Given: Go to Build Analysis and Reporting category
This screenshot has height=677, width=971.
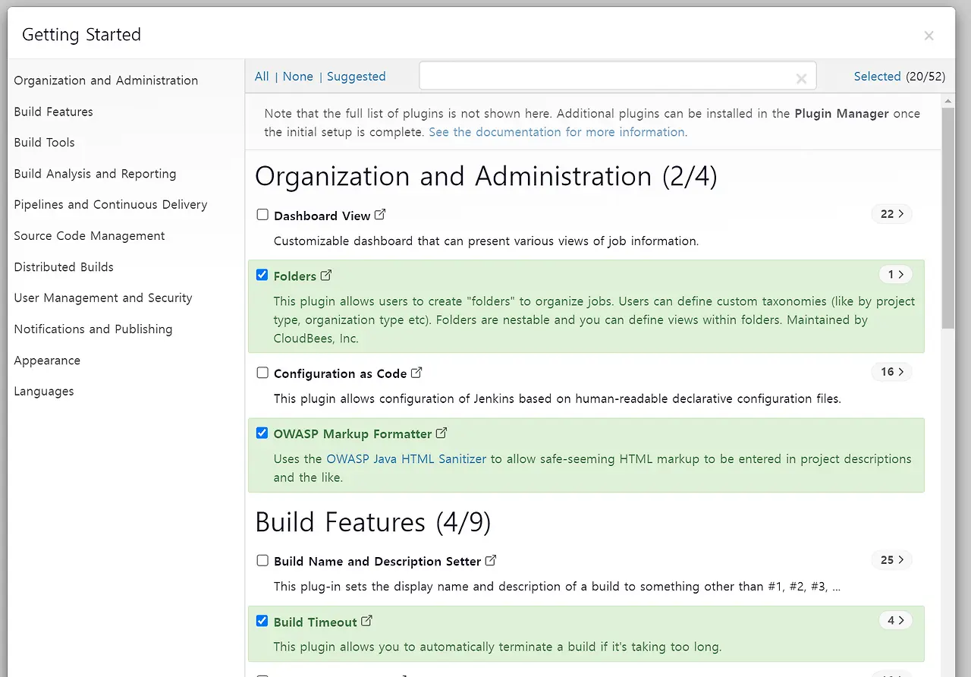Looking at the screenshot, I should [95, 174].
